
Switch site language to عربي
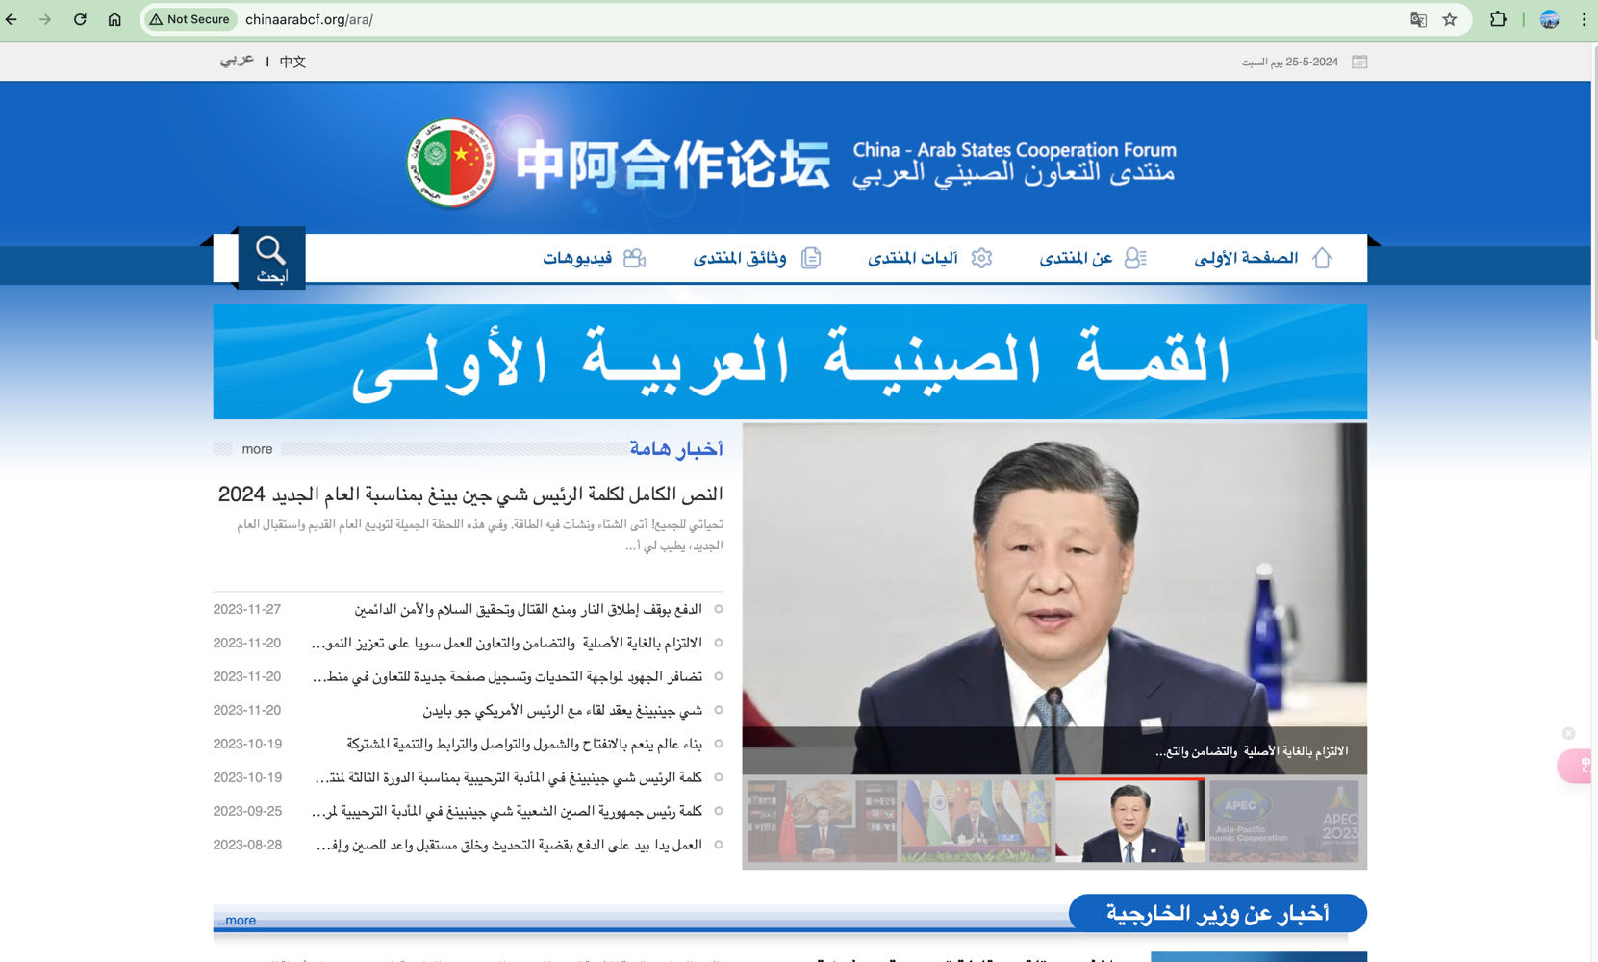[x=237, y=61]
